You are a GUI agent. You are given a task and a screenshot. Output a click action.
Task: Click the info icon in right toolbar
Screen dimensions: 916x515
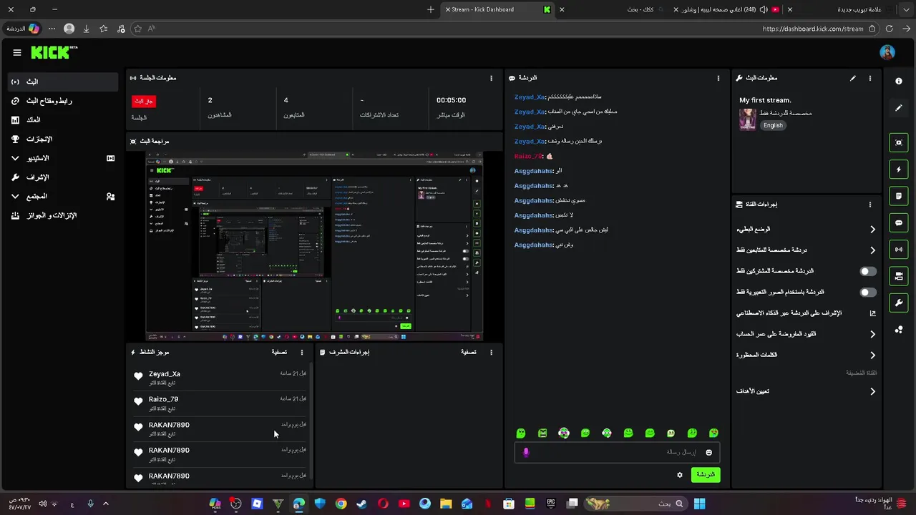(899, 82)
